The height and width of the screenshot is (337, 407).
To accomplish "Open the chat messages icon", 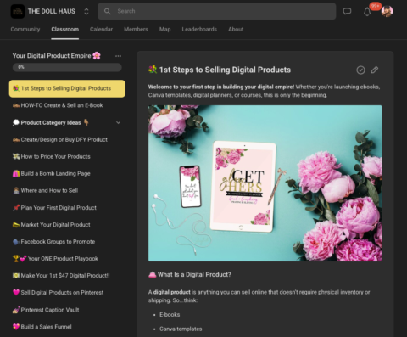I will (347, 11).
